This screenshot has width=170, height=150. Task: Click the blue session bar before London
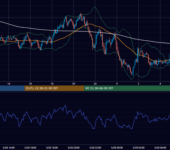click(12, 88)
